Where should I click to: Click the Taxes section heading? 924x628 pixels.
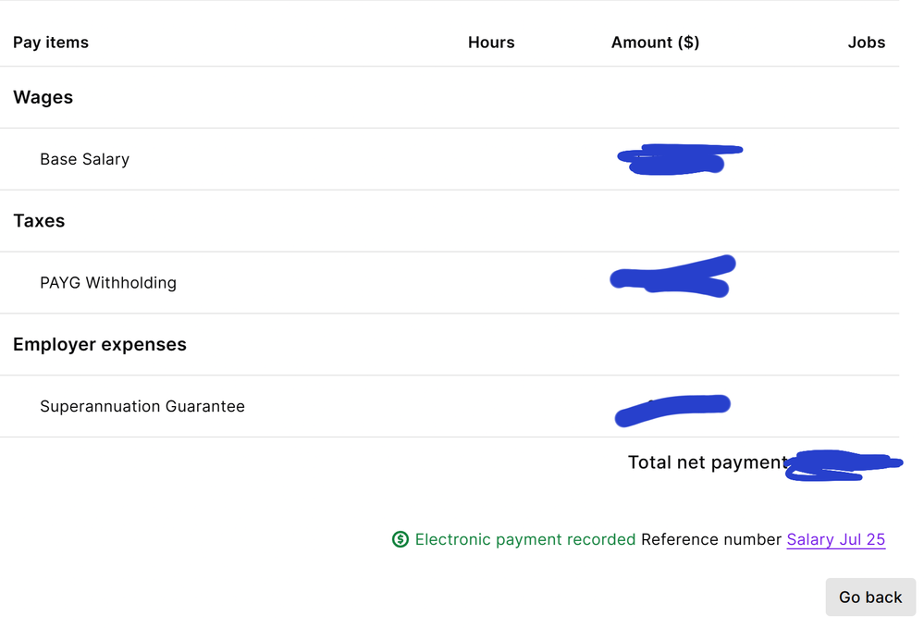[39, 221]
